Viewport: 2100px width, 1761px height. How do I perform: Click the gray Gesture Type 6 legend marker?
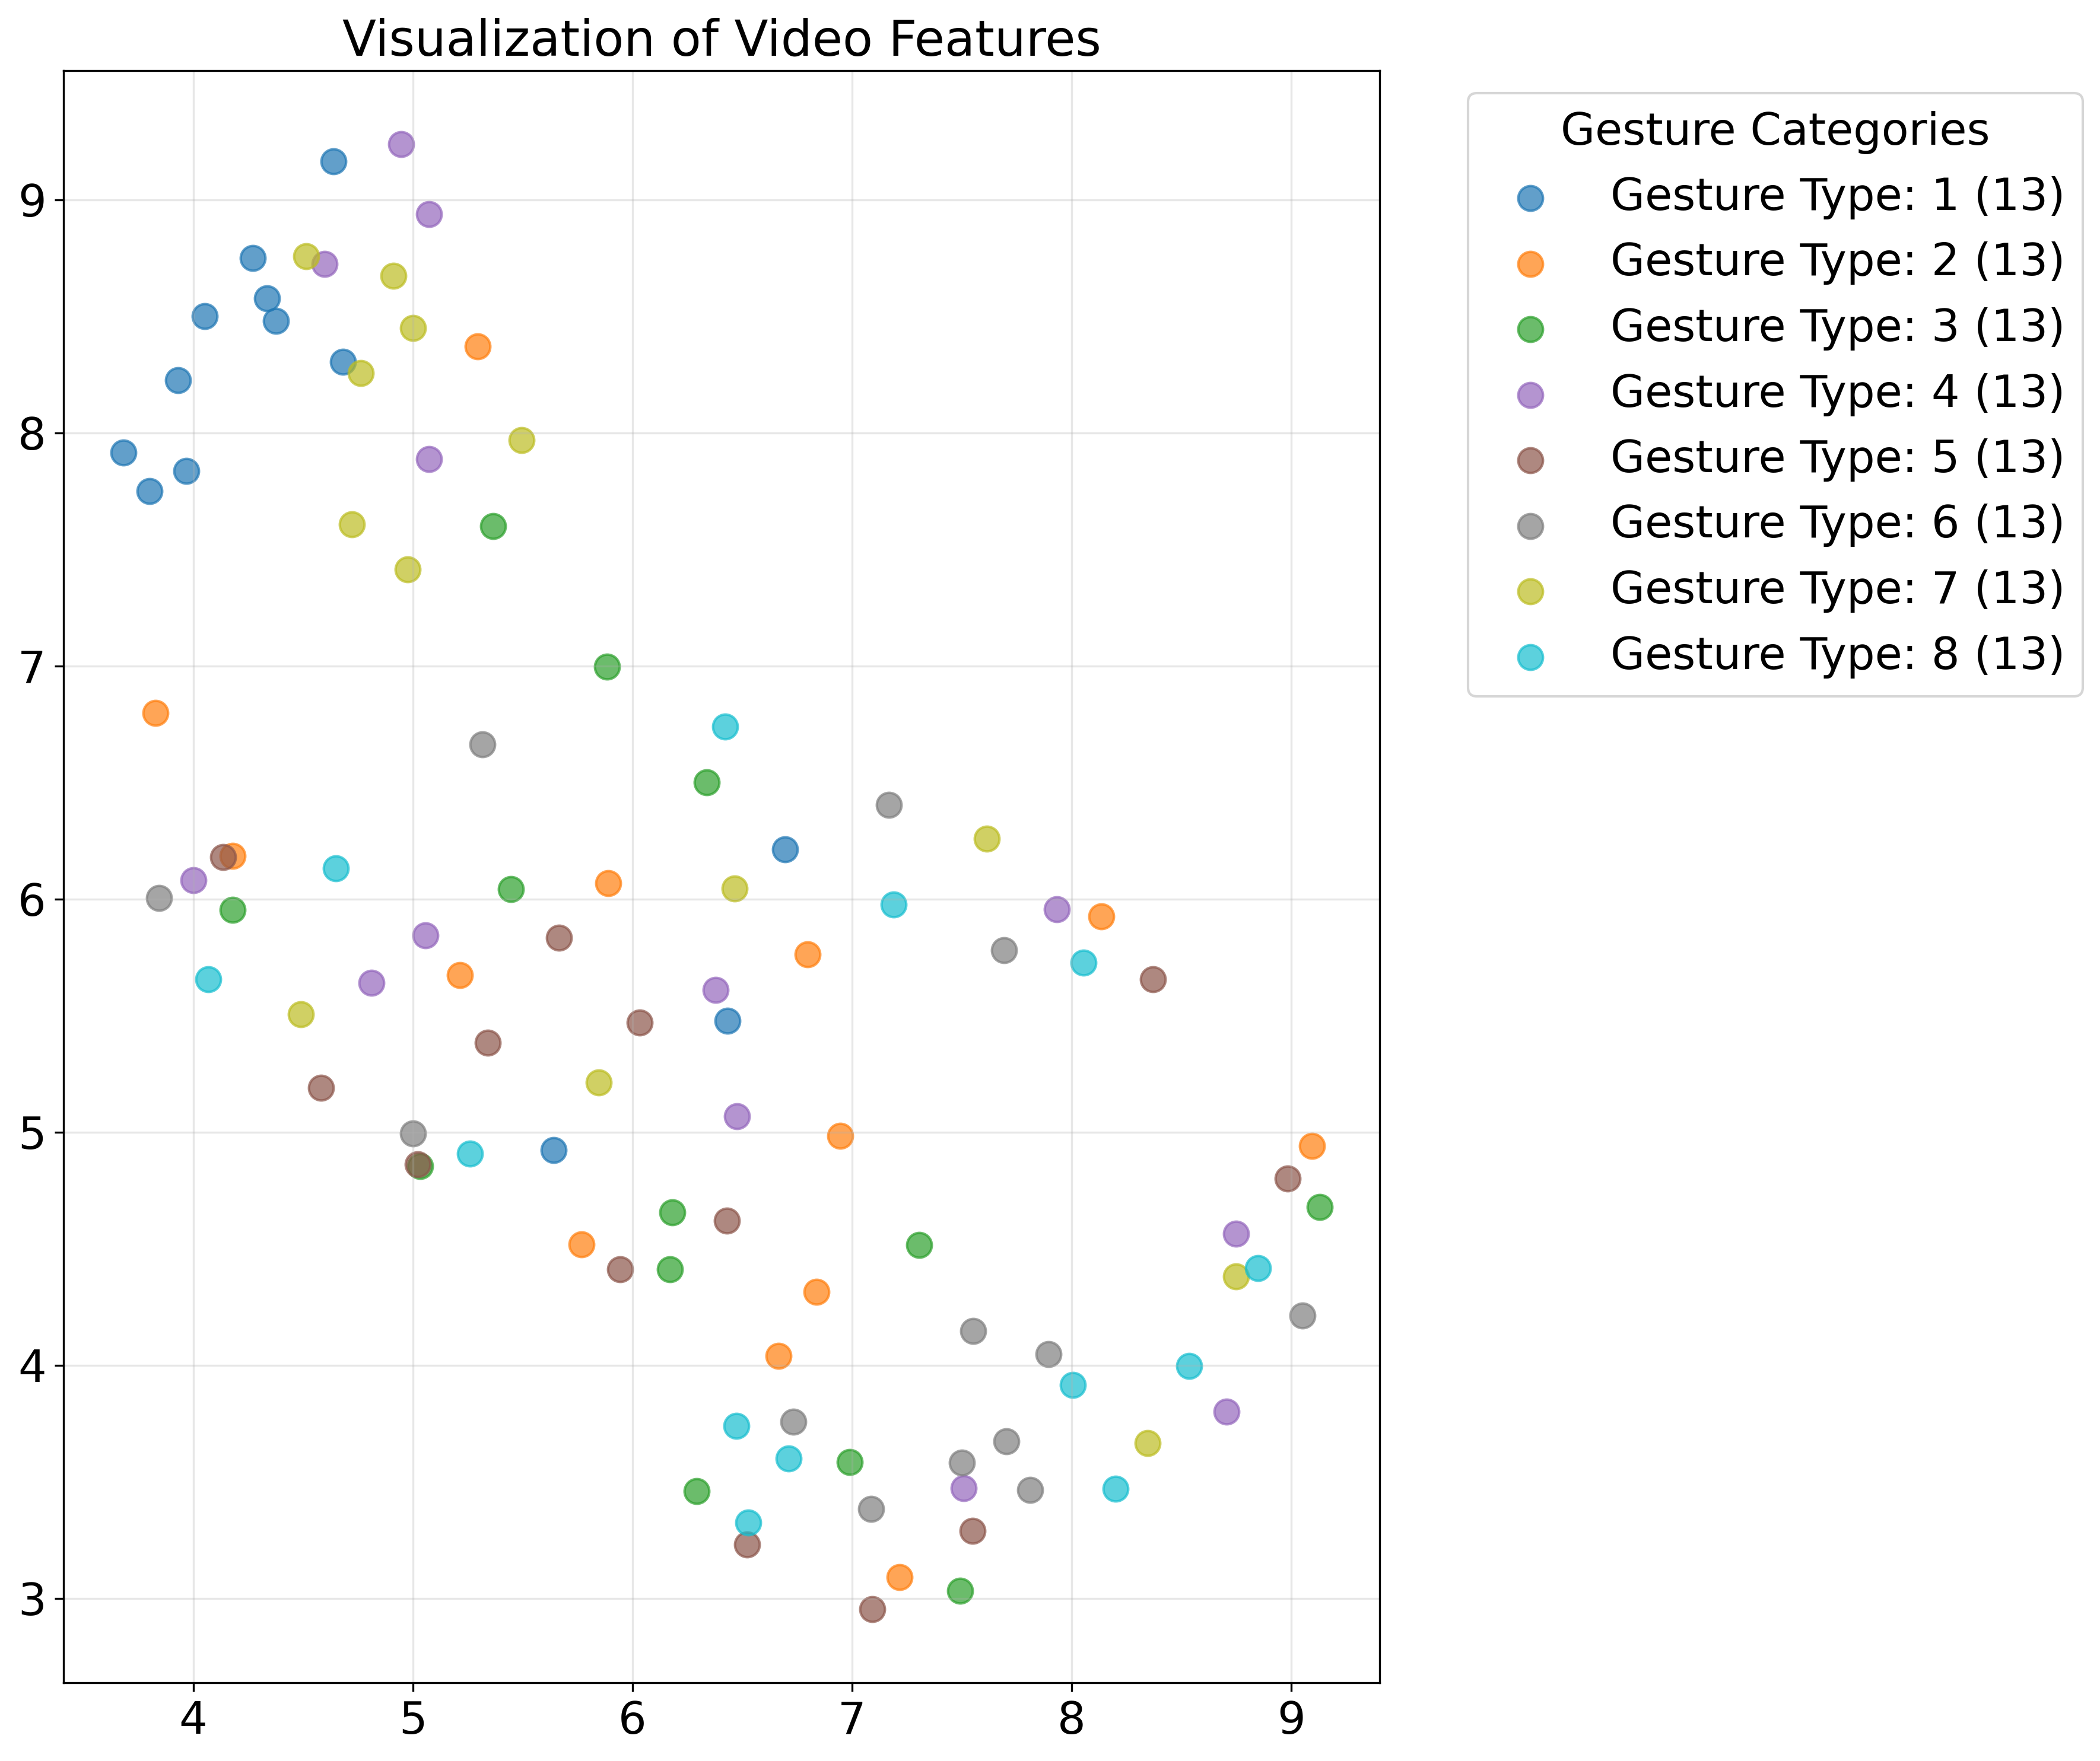pos(1530,526)
